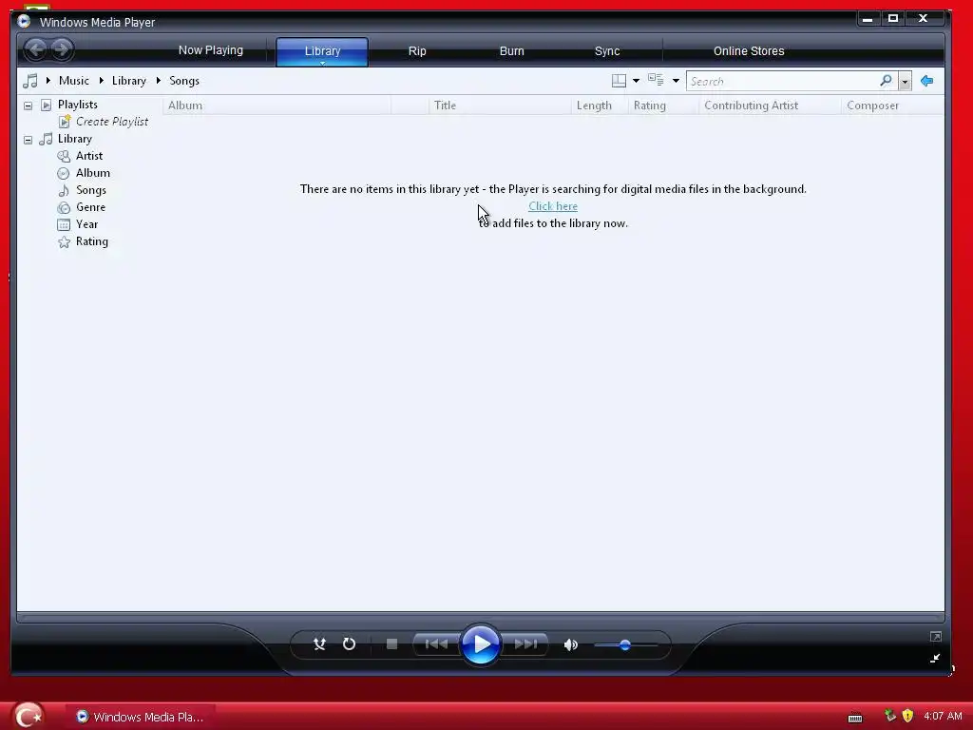Click the Next track button
Image resolution: width=973 pixels, height=730 pixels.
526,644
